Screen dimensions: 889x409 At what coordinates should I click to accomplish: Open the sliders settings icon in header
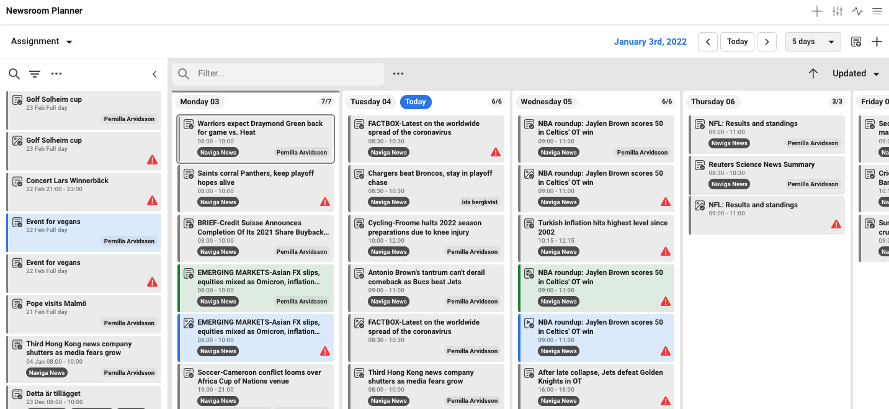click(x=838, y=11)
